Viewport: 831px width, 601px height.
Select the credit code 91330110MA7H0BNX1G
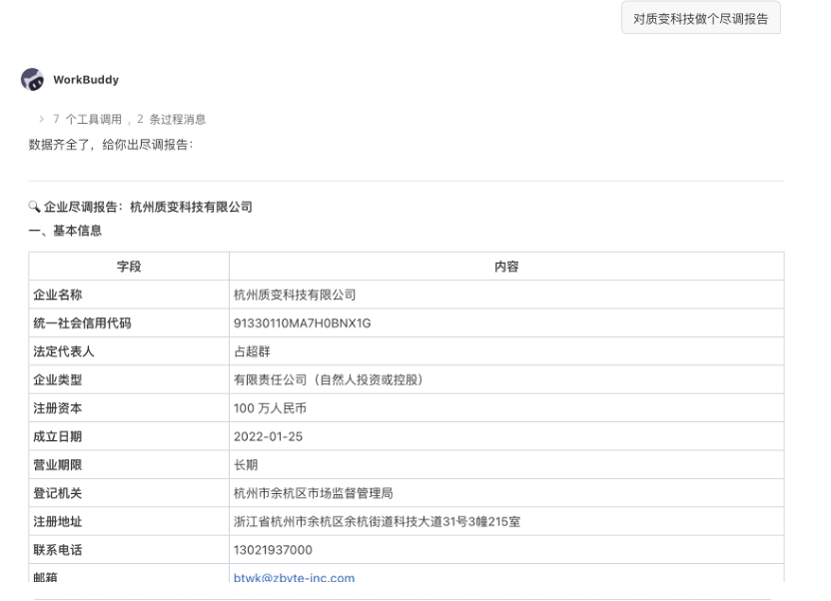point(302,323)
